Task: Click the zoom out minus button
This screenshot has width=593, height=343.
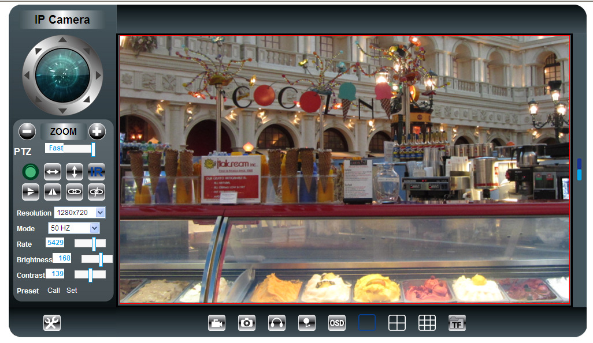Action: 27,131
